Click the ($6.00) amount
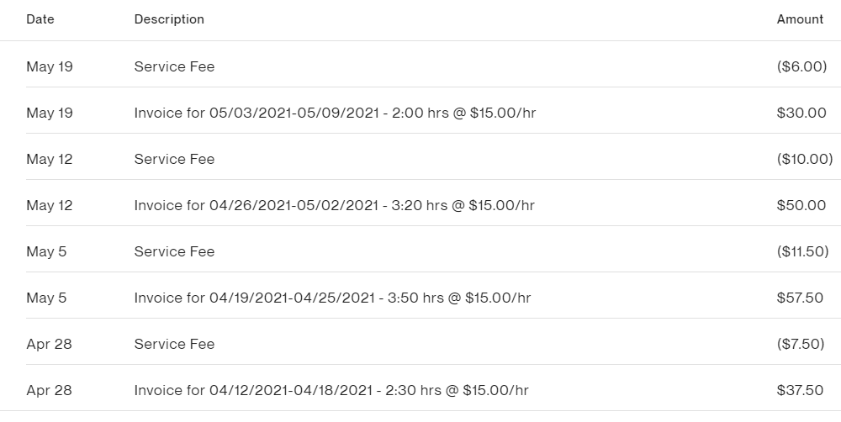 [801, 66]
